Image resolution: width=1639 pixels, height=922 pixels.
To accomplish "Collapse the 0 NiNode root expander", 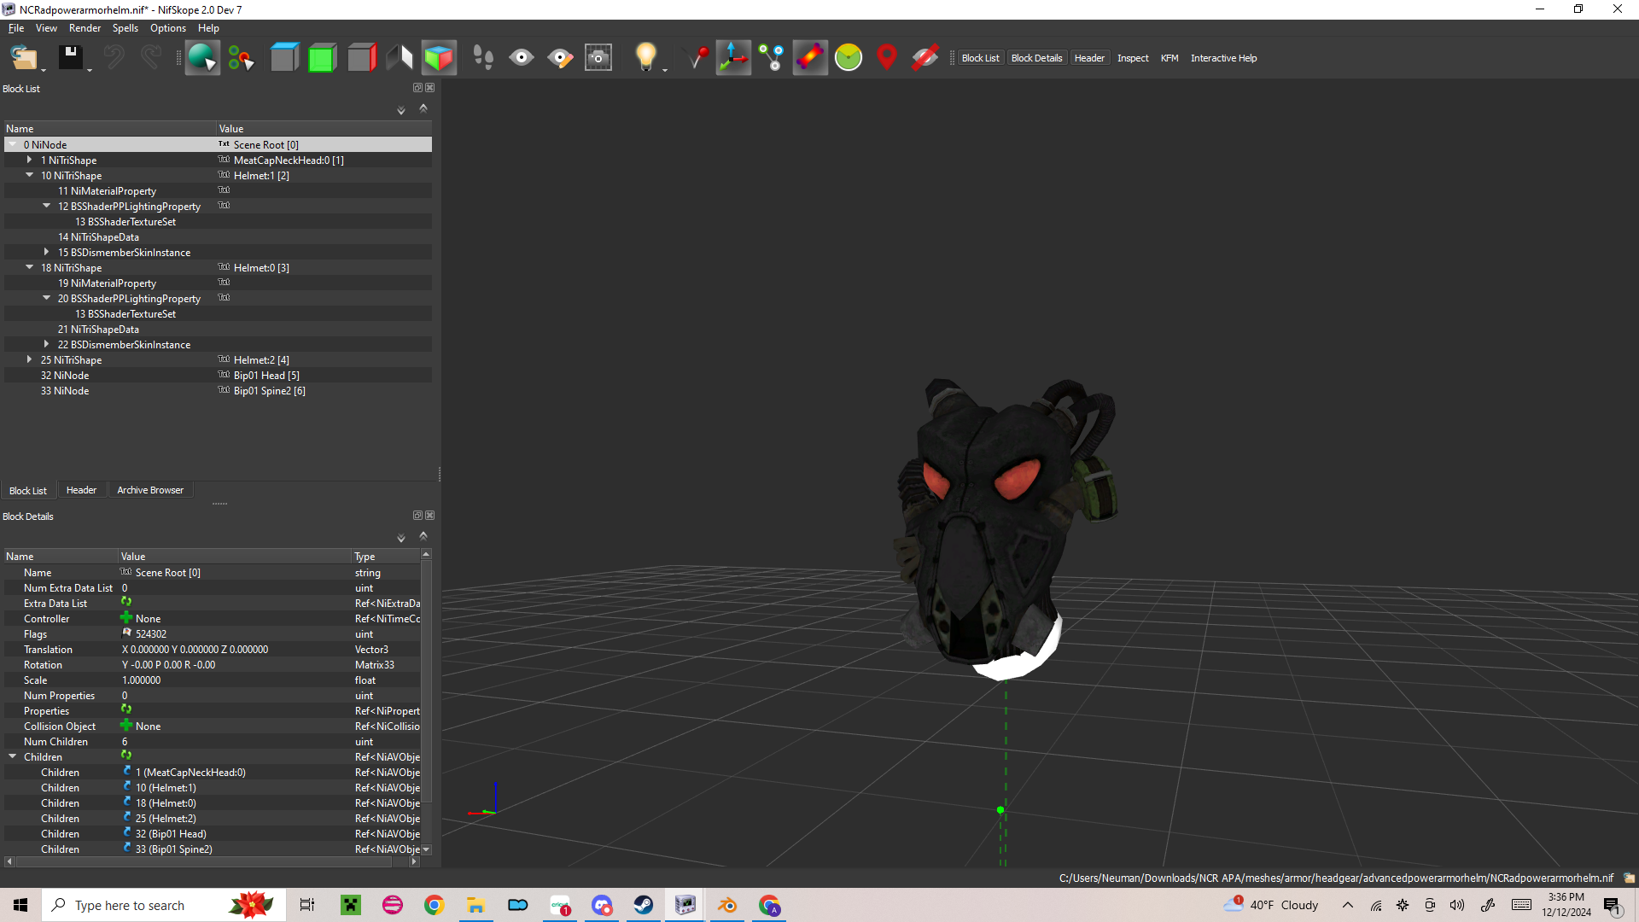I will 13,144.
